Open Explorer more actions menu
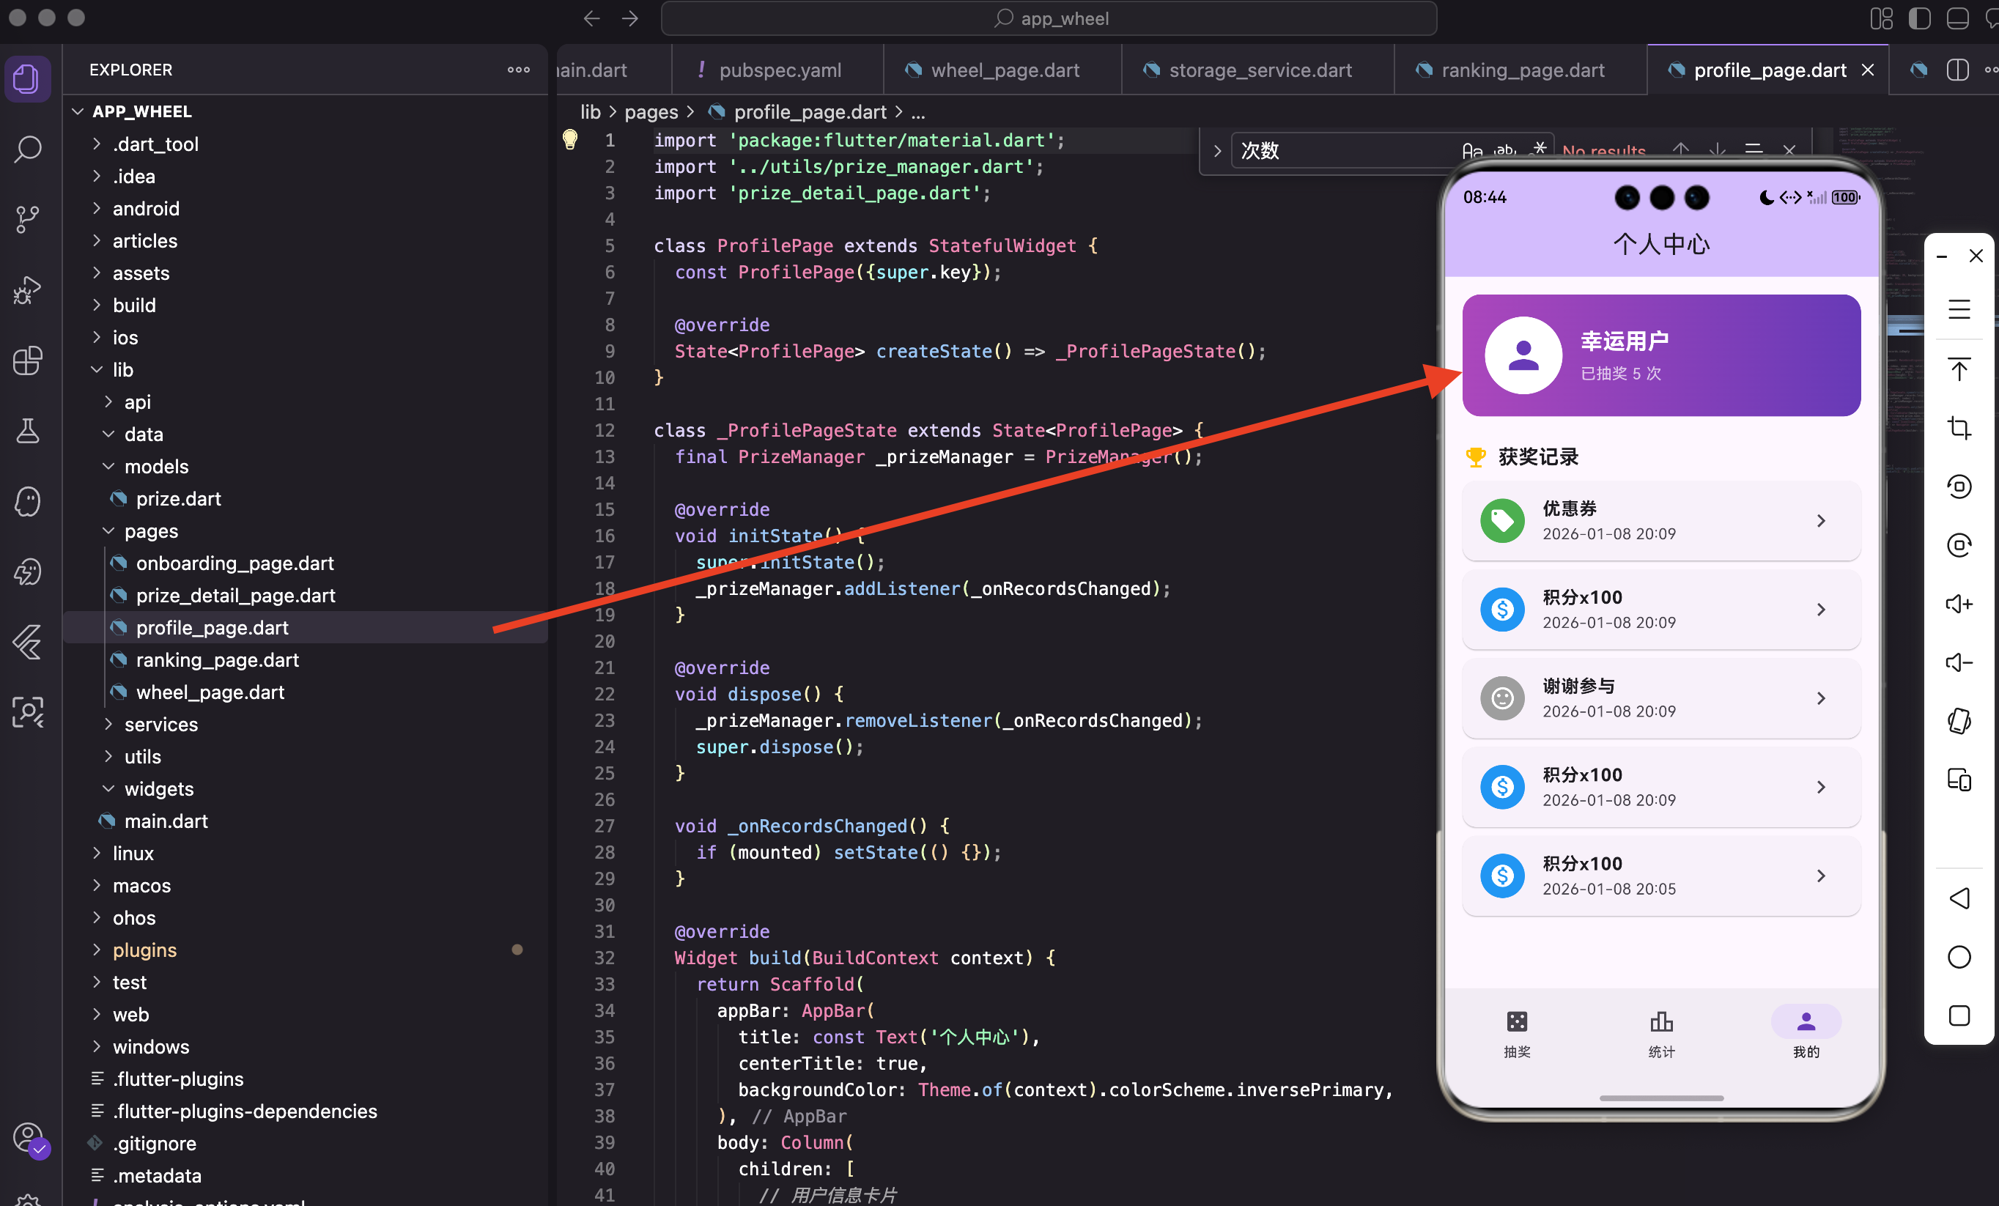Viewport: 1999px width, 1206px height. click(518, 70)
